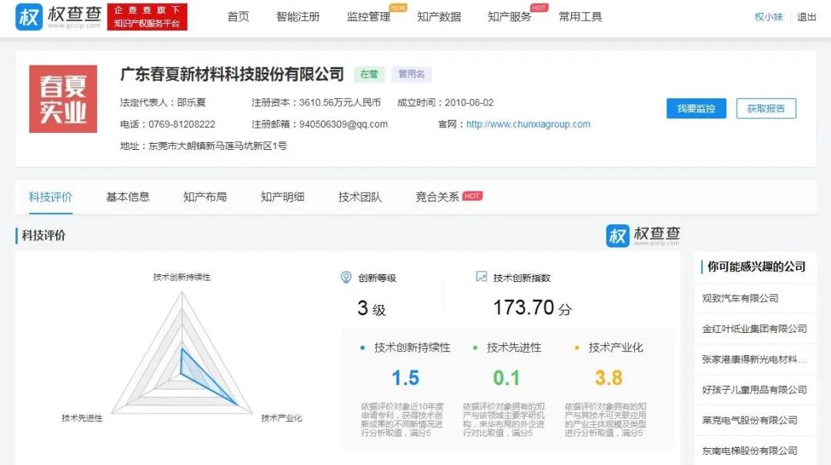Click the NEW badge on 监控管理
Image resolution: width=831 pixels, height=465 pixels.
pyautogui.click(x=399, y=7)
